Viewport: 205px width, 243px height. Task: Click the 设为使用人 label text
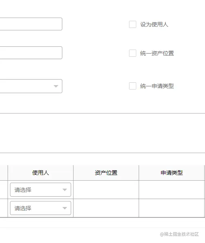point(154,24)
